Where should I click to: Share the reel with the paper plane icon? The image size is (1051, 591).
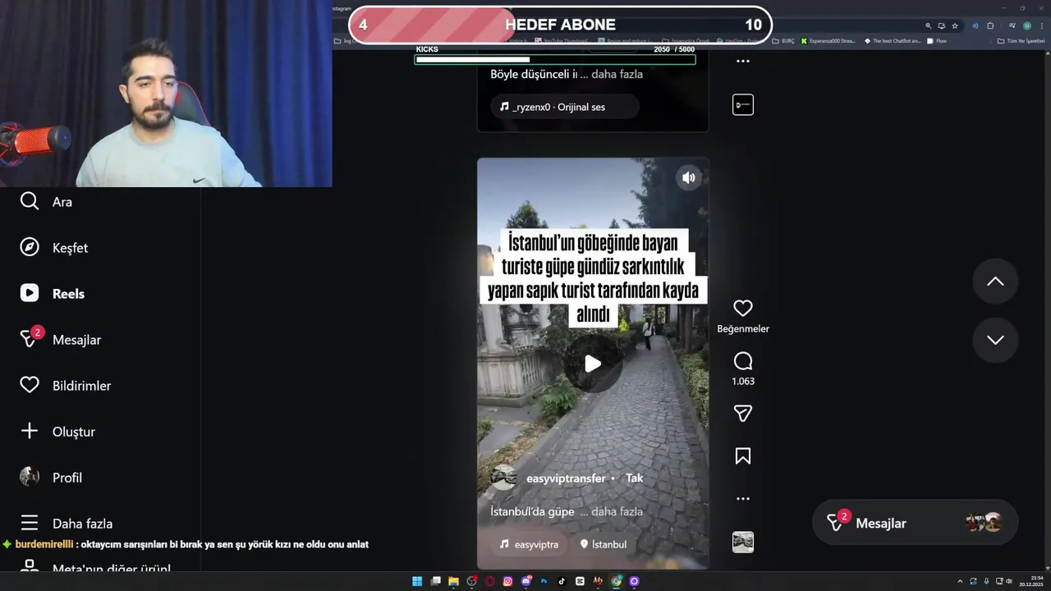[x=743, y=414]
